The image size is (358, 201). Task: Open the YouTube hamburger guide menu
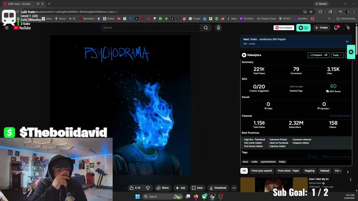pos(7,28)
